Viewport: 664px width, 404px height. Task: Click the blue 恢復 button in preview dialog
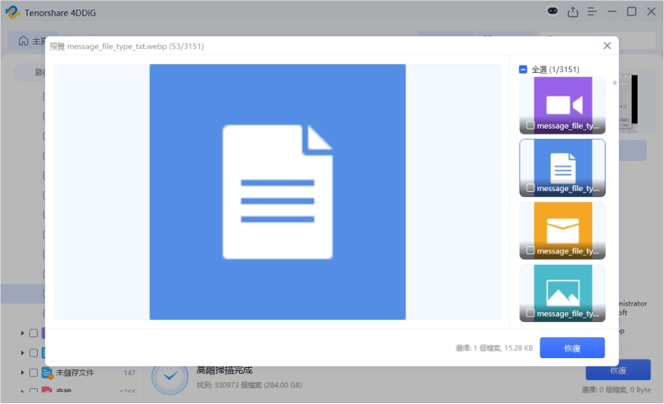(572, 348)
